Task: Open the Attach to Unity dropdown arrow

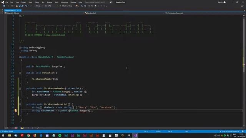Action: tap(73, 6)
